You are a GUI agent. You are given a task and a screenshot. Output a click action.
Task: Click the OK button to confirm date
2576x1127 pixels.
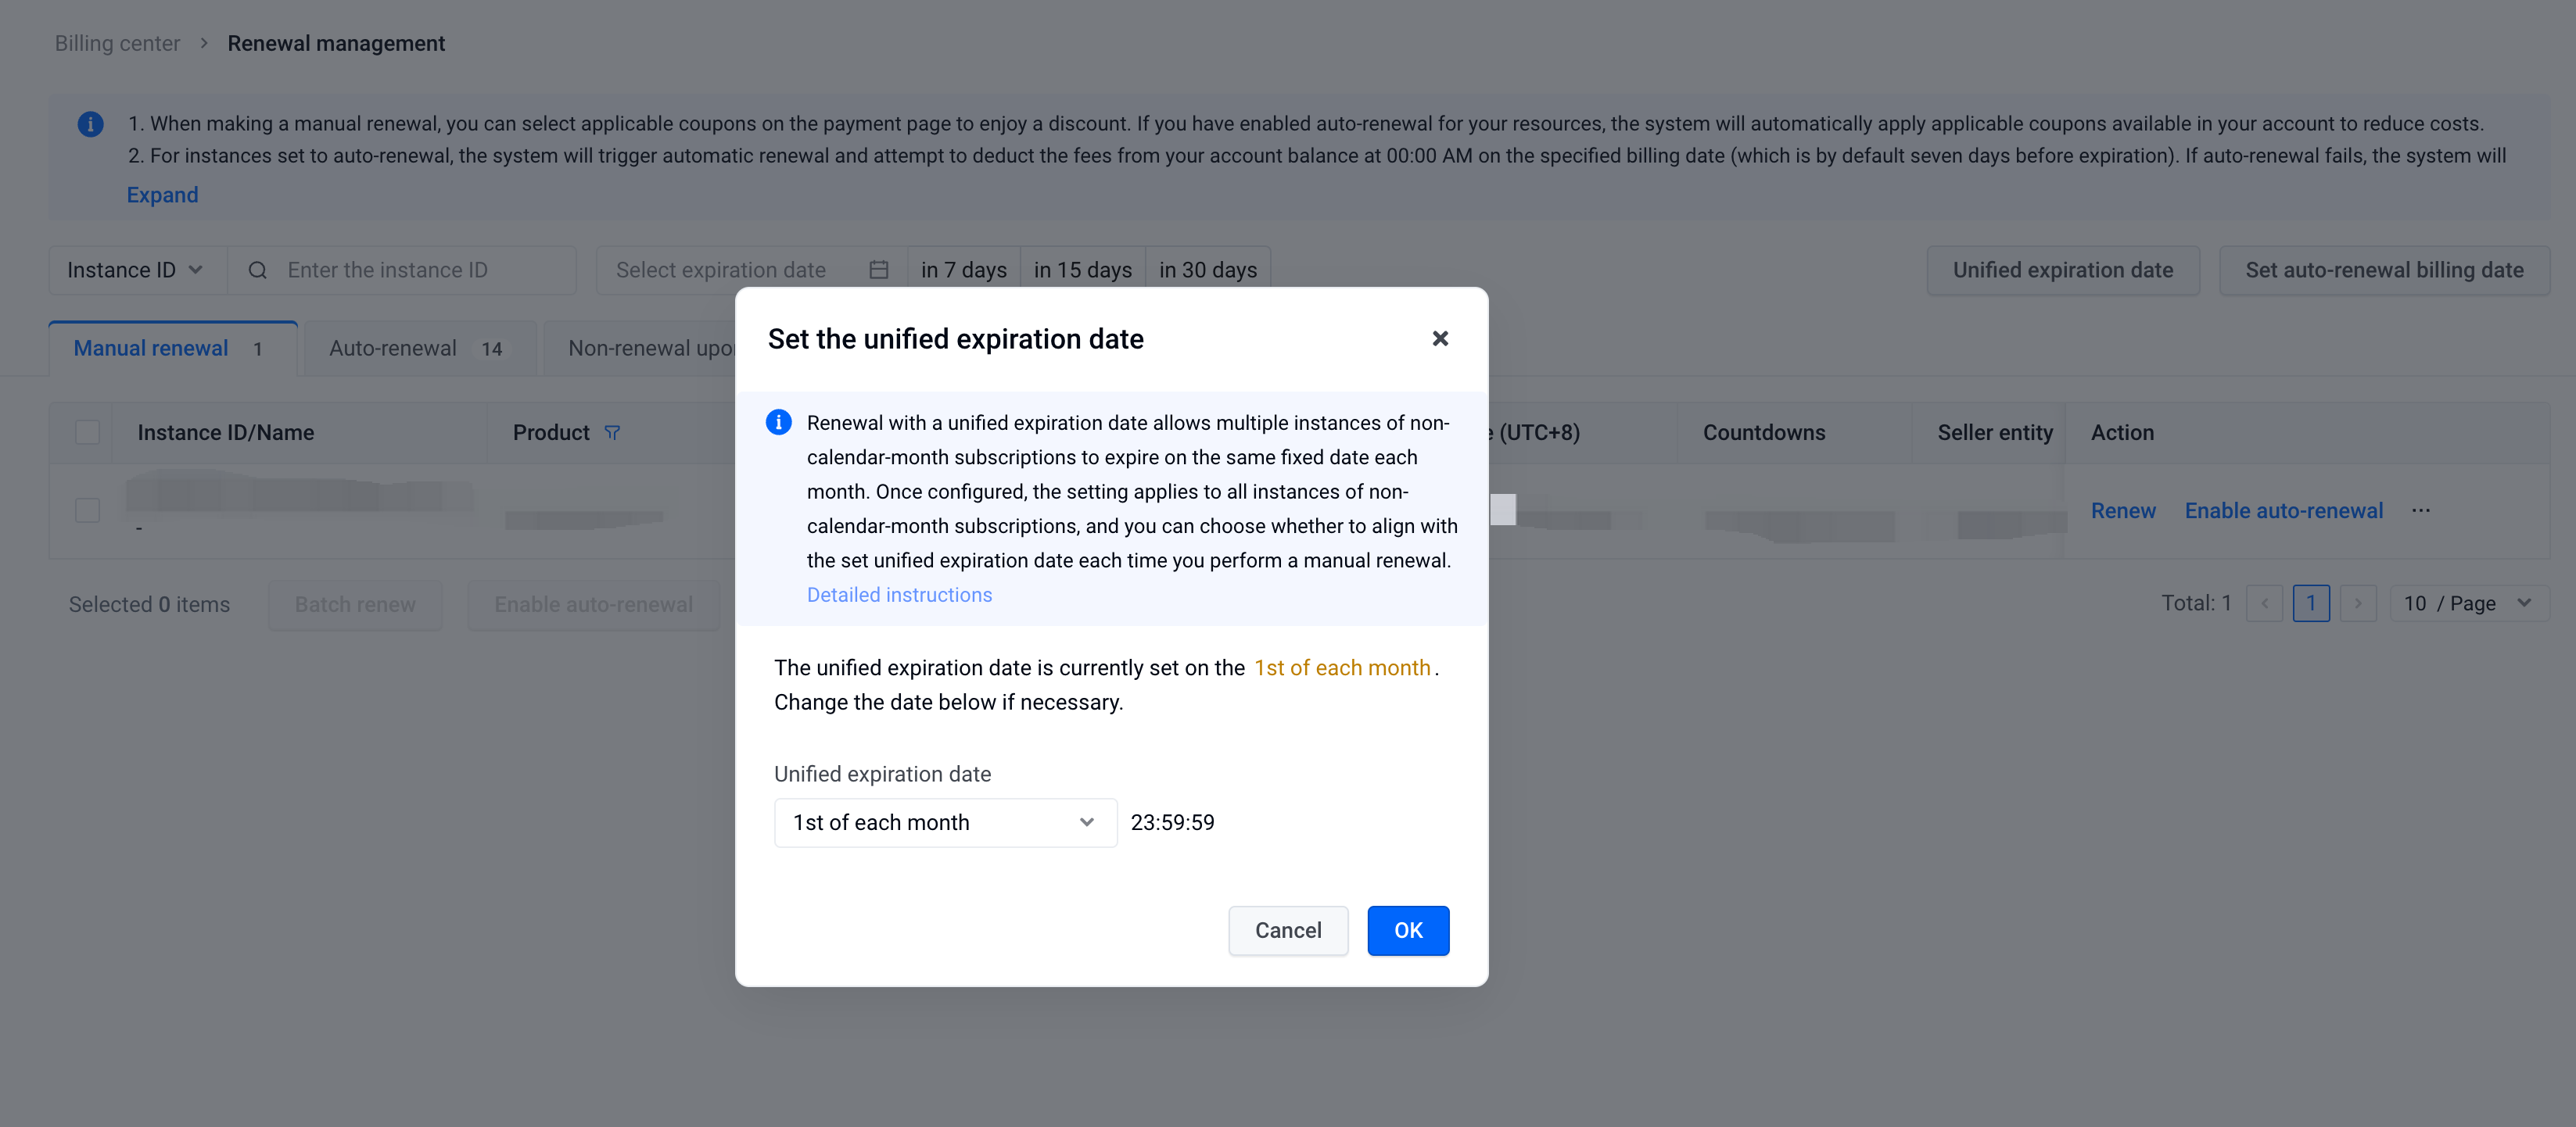pyautogui.click(x=1406, y=930)
